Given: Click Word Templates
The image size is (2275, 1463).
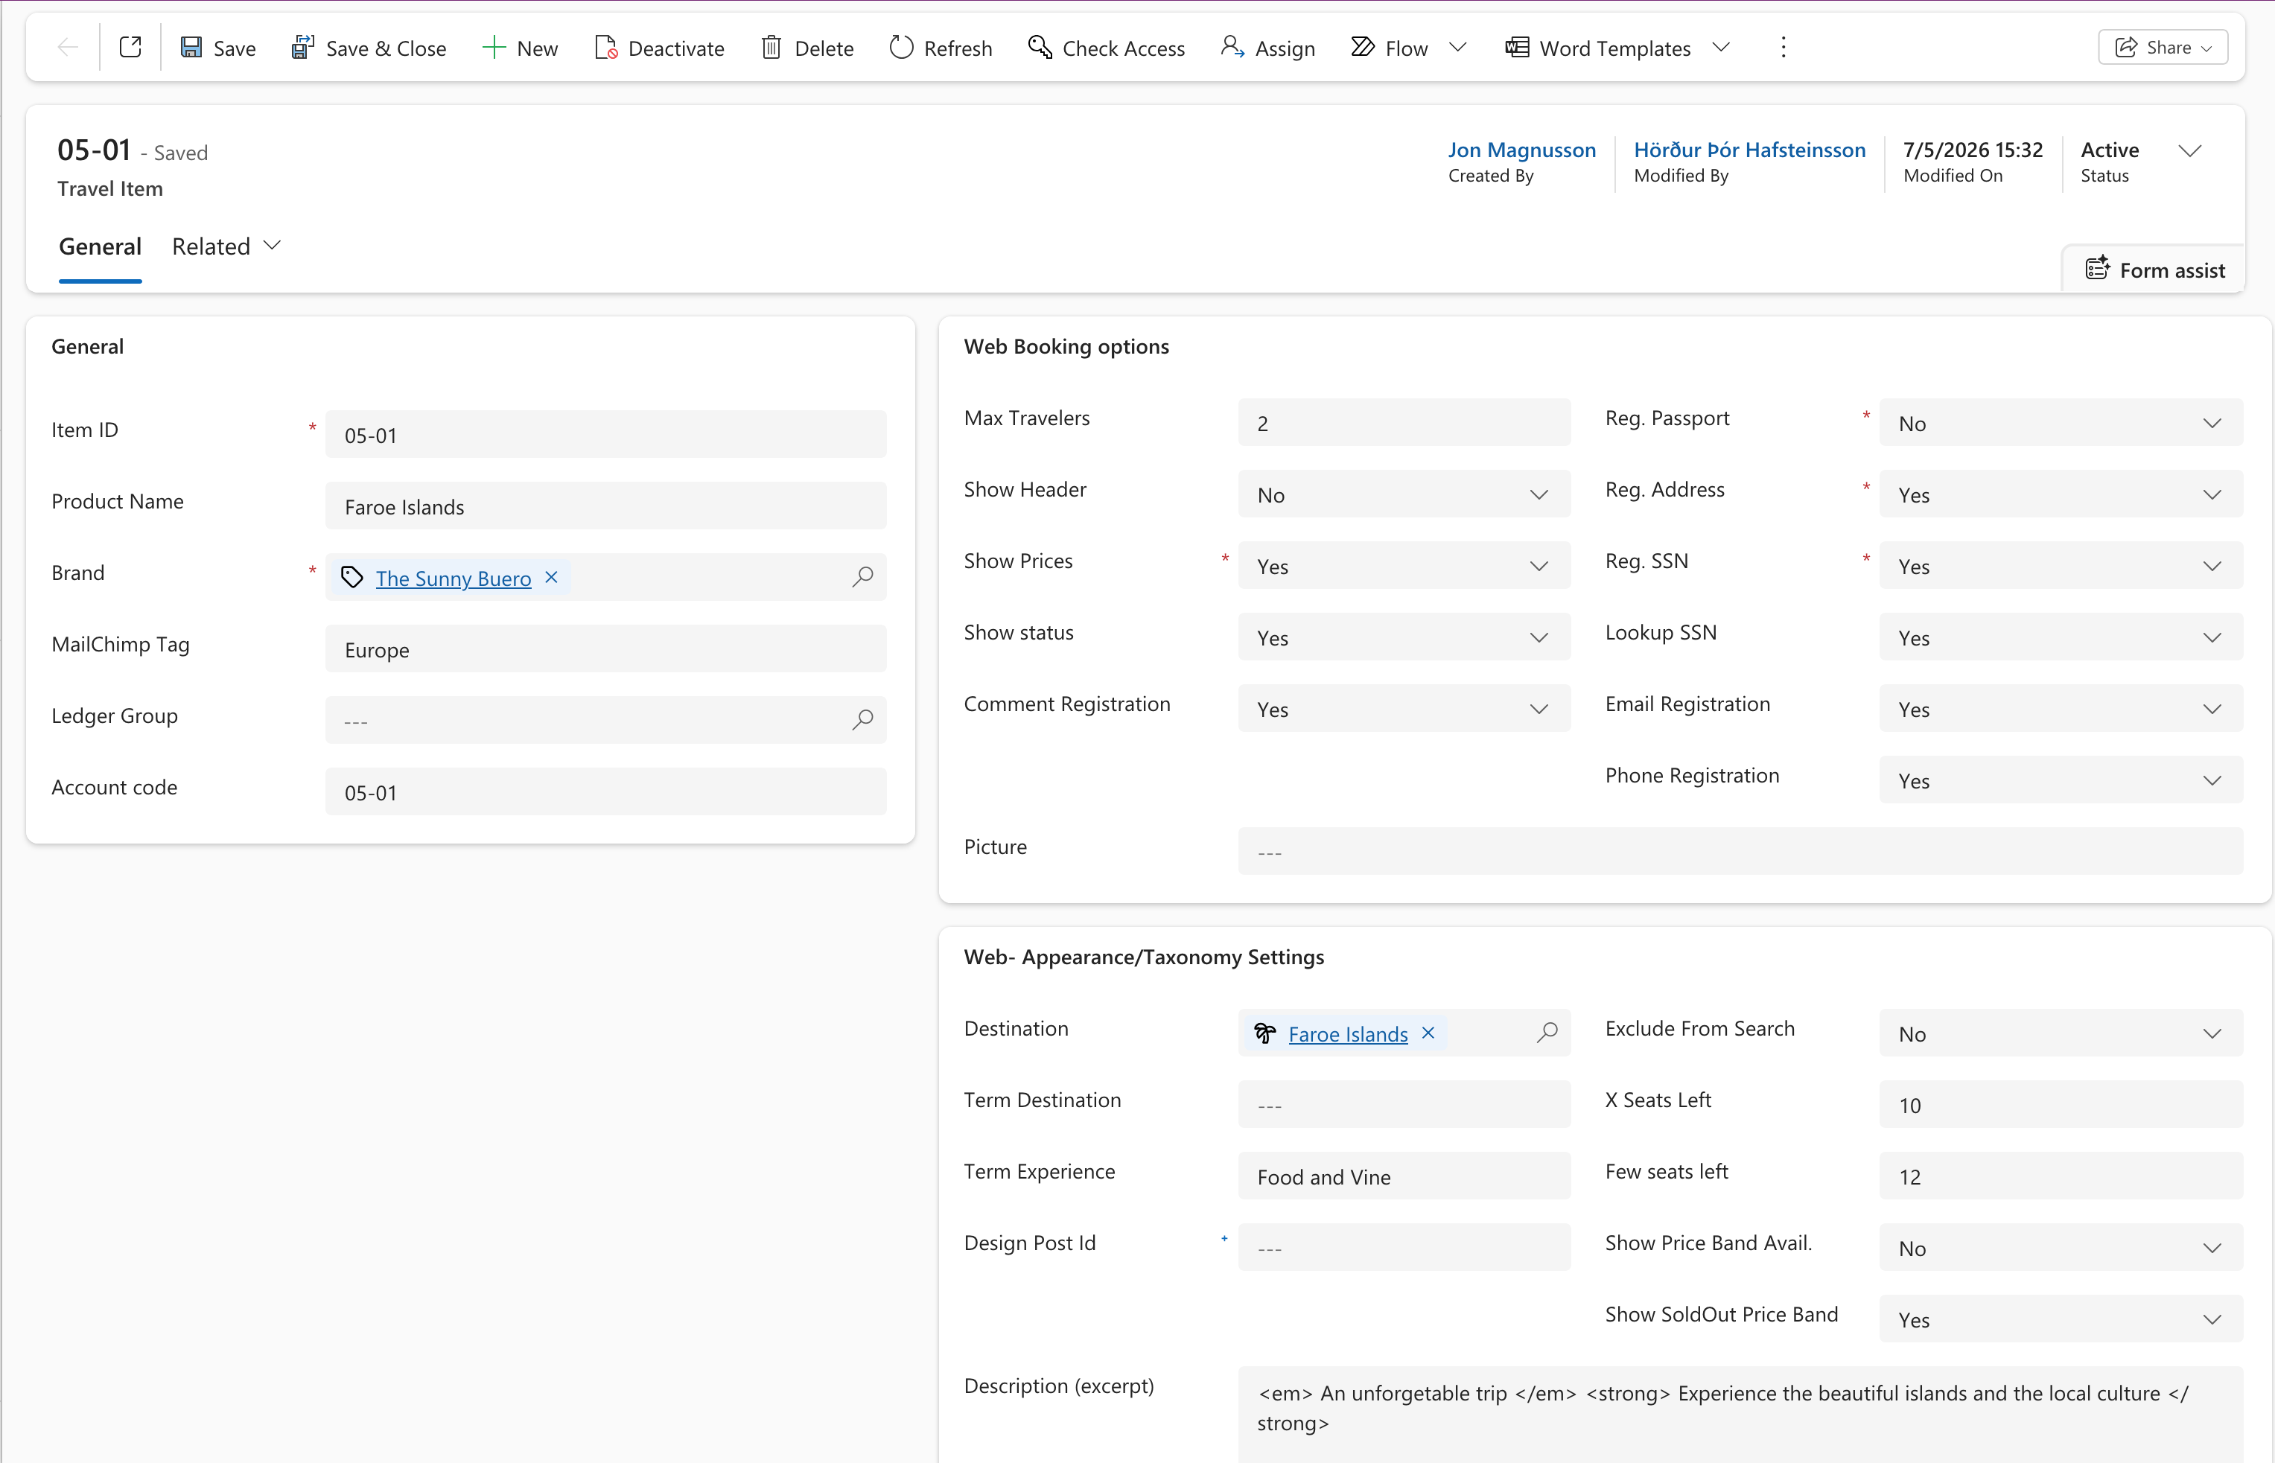Looking at the screenshot, I should click(1598, 48).
